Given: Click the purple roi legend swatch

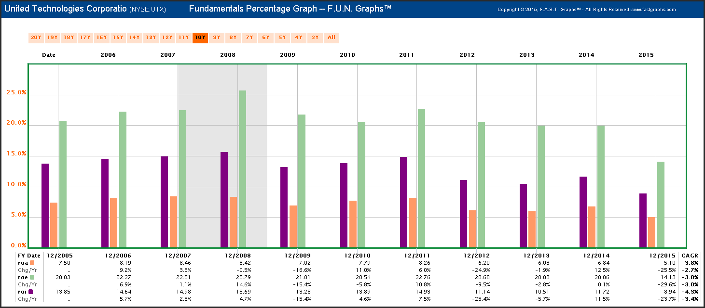Looking at the screenshot, I should [x=31, y=291].
